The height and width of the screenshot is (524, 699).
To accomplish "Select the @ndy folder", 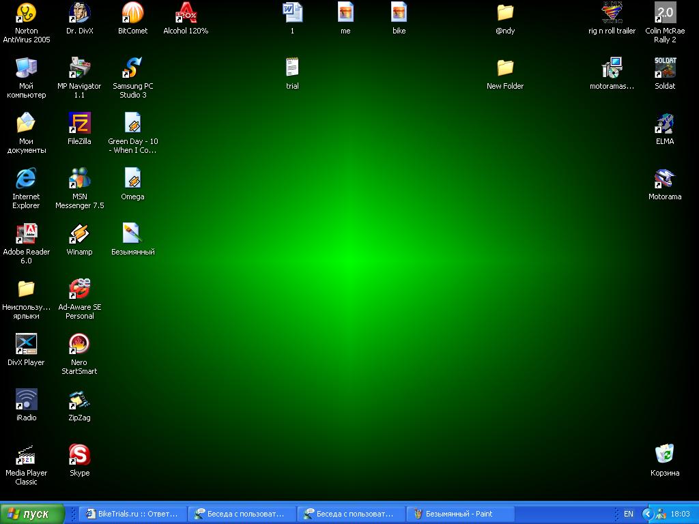I will [x=505, y=13].
